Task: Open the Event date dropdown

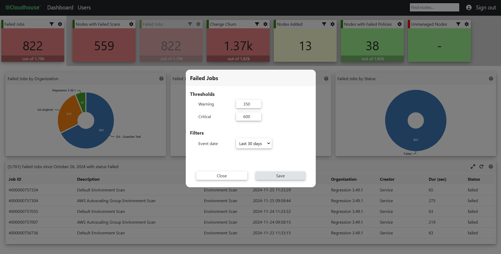Action: click(x=254, y=143)
